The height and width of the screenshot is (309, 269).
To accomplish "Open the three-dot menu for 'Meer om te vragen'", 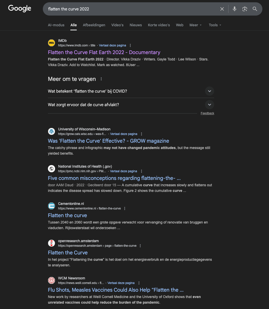I will pyautogui.click(x=101, y=79).
